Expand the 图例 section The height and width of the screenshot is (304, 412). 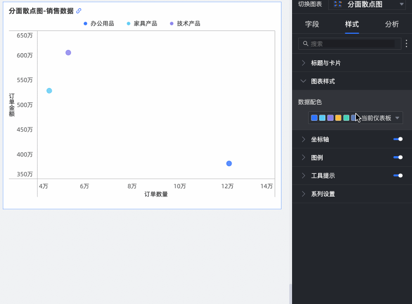pyautogui.click(x=304, y=157)
